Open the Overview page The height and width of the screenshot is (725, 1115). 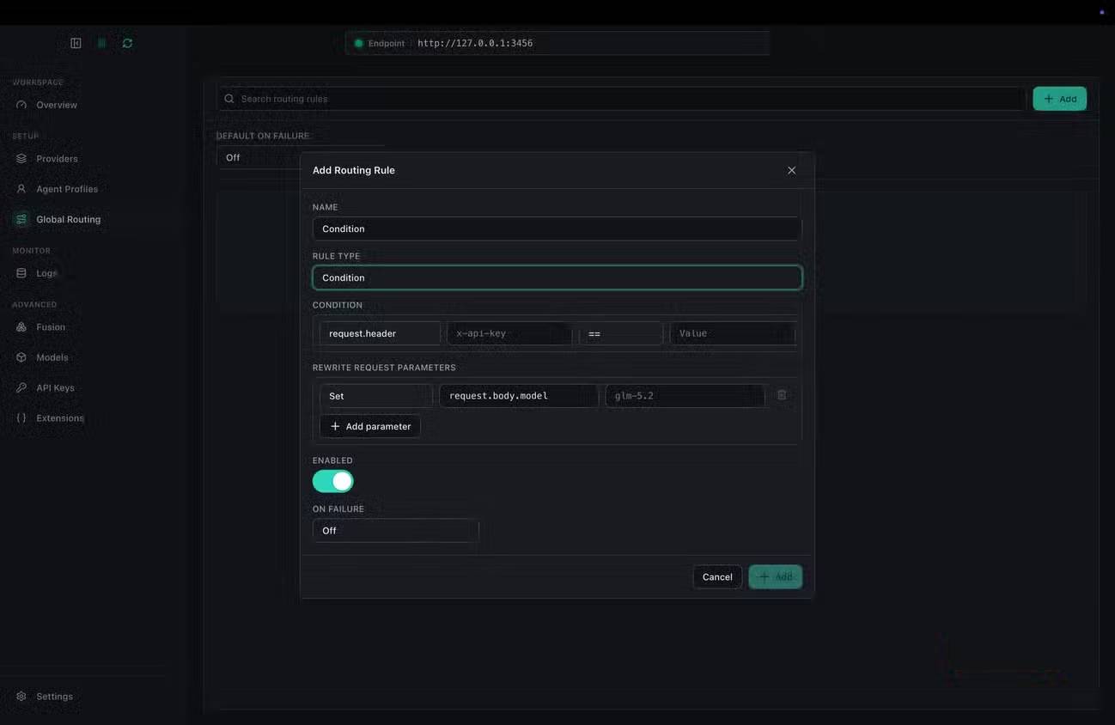click(x=57, y=105)
